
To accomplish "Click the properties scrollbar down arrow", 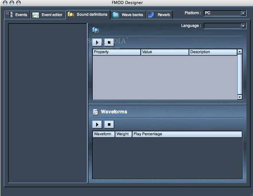I will 240,97.
